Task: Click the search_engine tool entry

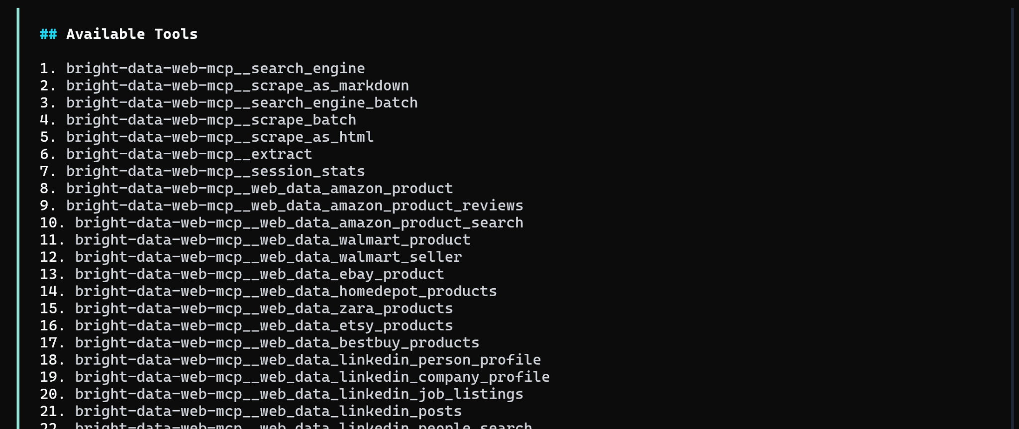Action: tap(215, 69)
